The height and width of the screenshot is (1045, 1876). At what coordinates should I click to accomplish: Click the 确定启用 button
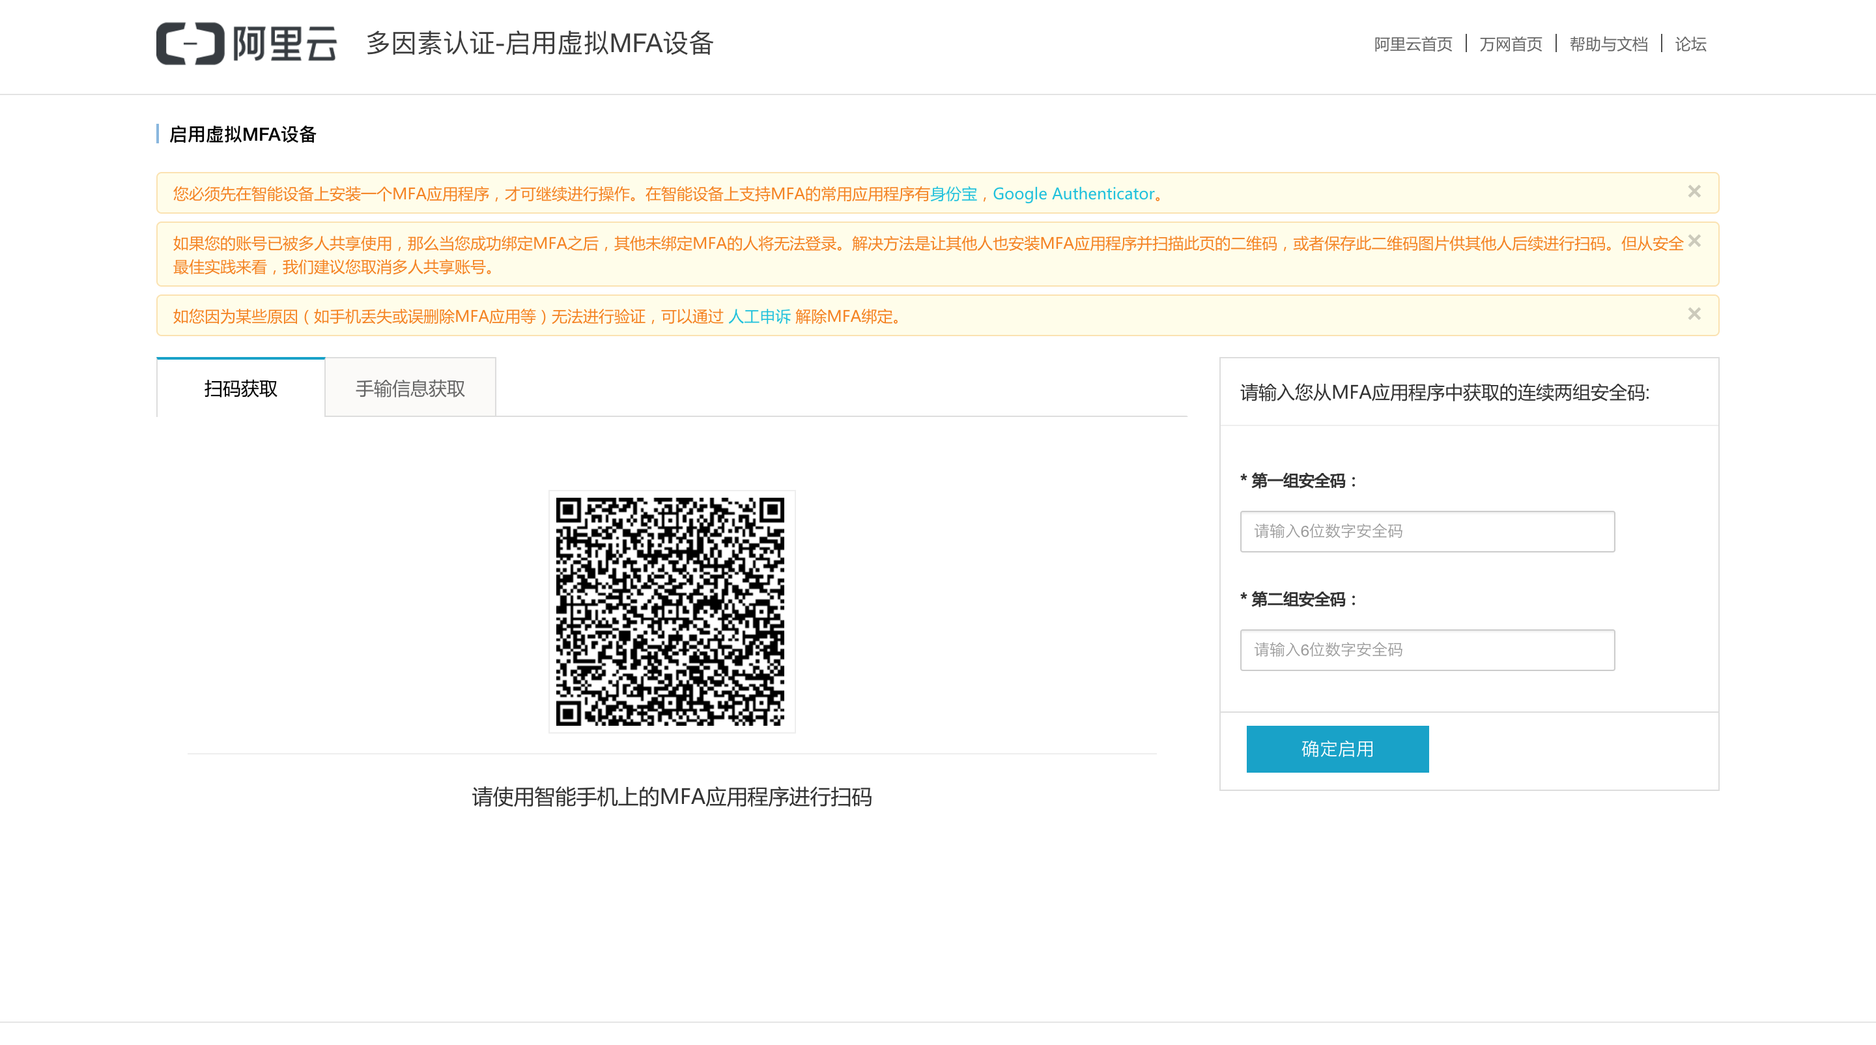[1337, 749]
